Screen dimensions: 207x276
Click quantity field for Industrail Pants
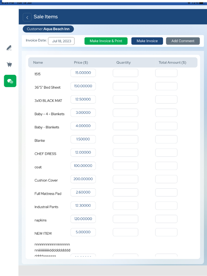(125, 206)
